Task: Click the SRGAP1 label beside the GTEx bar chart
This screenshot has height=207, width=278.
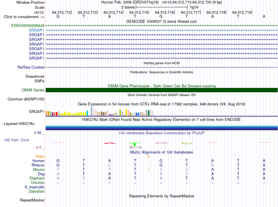Action: 37,112
